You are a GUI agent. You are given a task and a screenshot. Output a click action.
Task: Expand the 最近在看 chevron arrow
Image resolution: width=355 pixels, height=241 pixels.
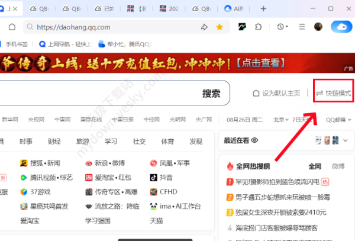pos(345,140)
